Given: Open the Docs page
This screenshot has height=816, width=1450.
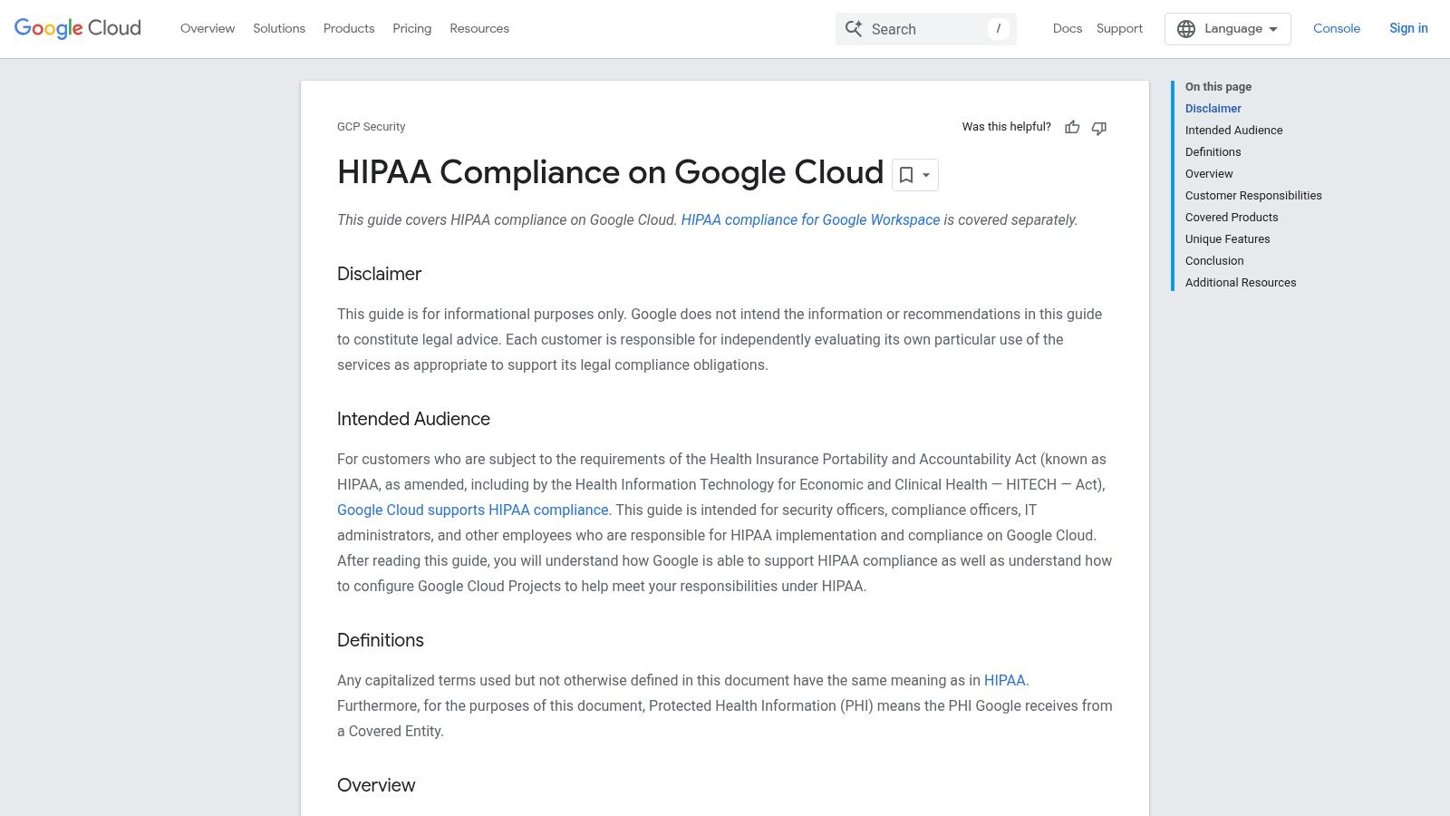Looking at the screenshot, I should pos(1068,28).
